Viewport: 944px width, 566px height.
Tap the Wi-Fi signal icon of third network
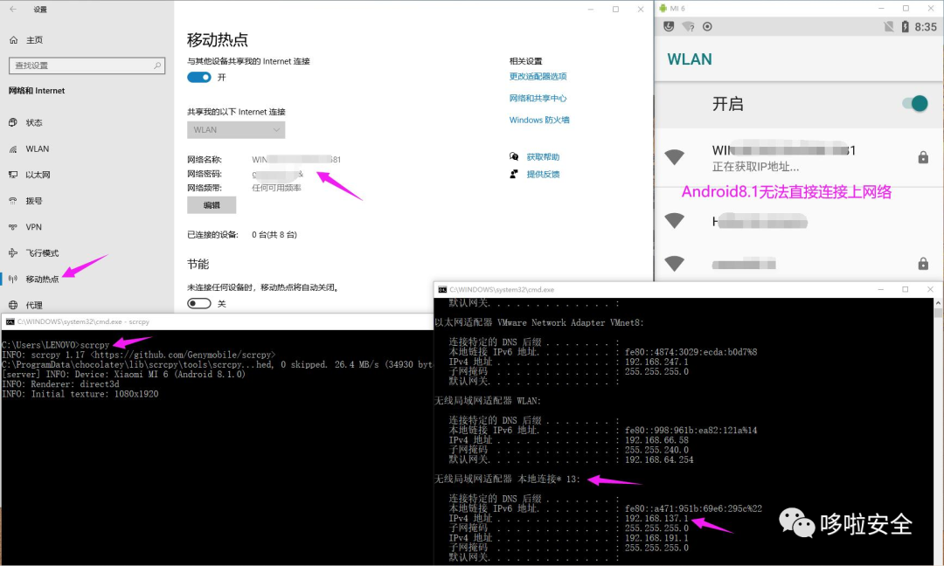click(x=674, y=264)
